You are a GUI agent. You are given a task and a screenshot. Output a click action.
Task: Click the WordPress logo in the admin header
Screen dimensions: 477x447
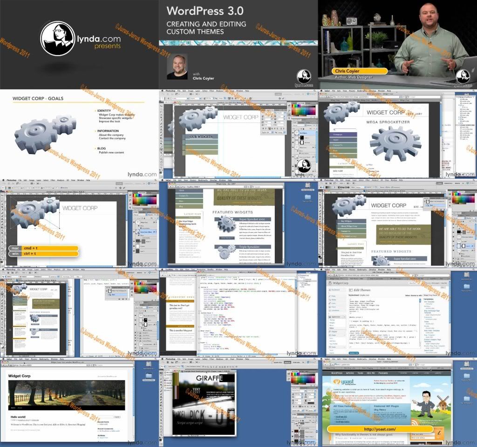[330, 283]
